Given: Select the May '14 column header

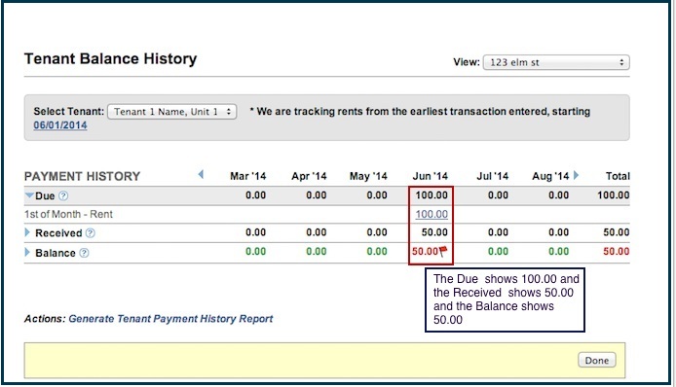Looking at the screenshot, I should [x=368, y=176].
